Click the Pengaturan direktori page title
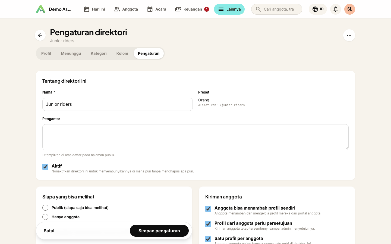 (x=89, y=32)
